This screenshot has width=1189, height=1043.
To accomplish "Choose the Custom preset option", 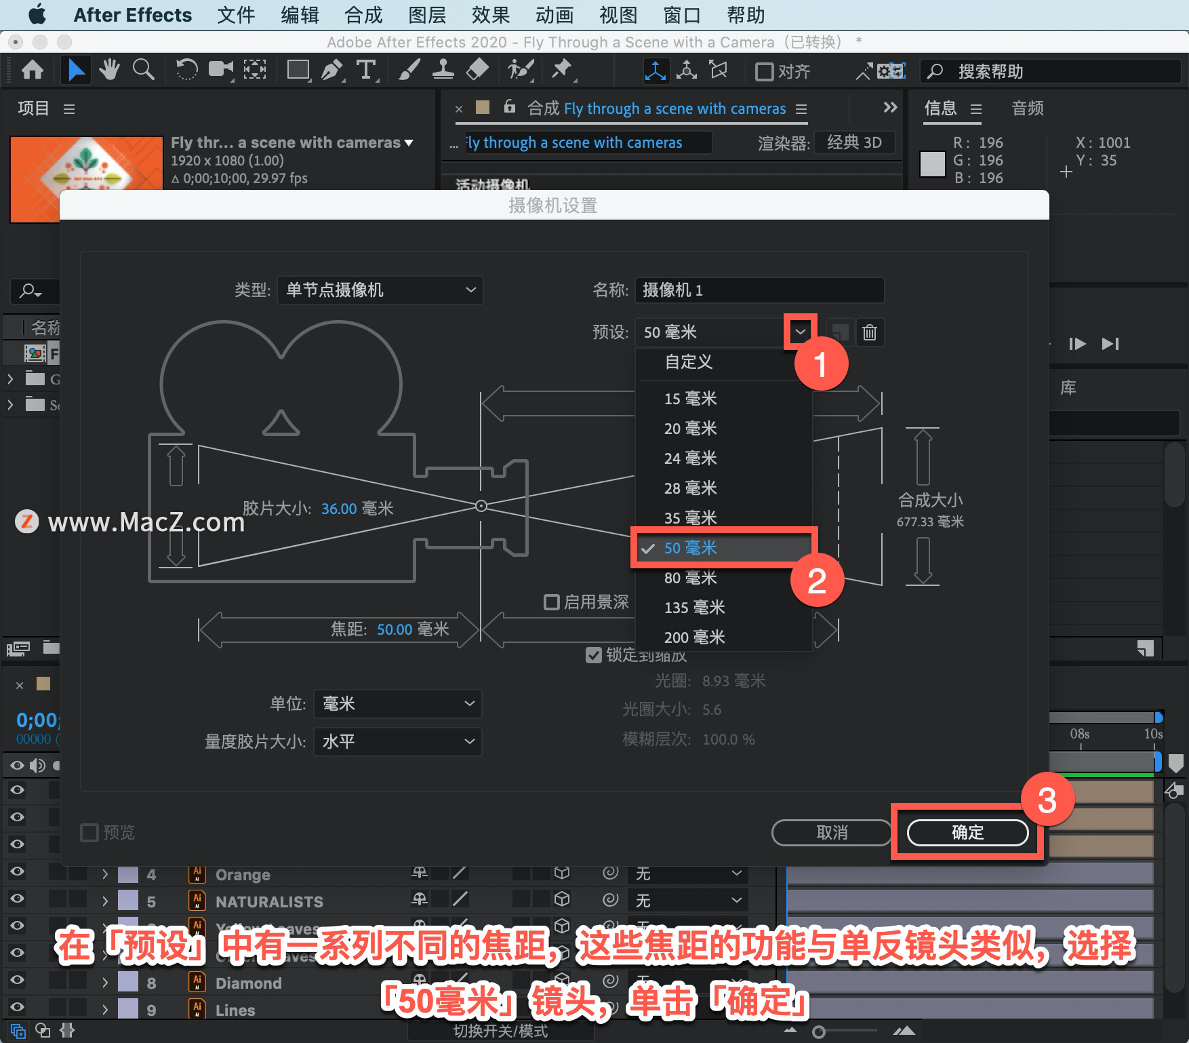I will (723, 362).
